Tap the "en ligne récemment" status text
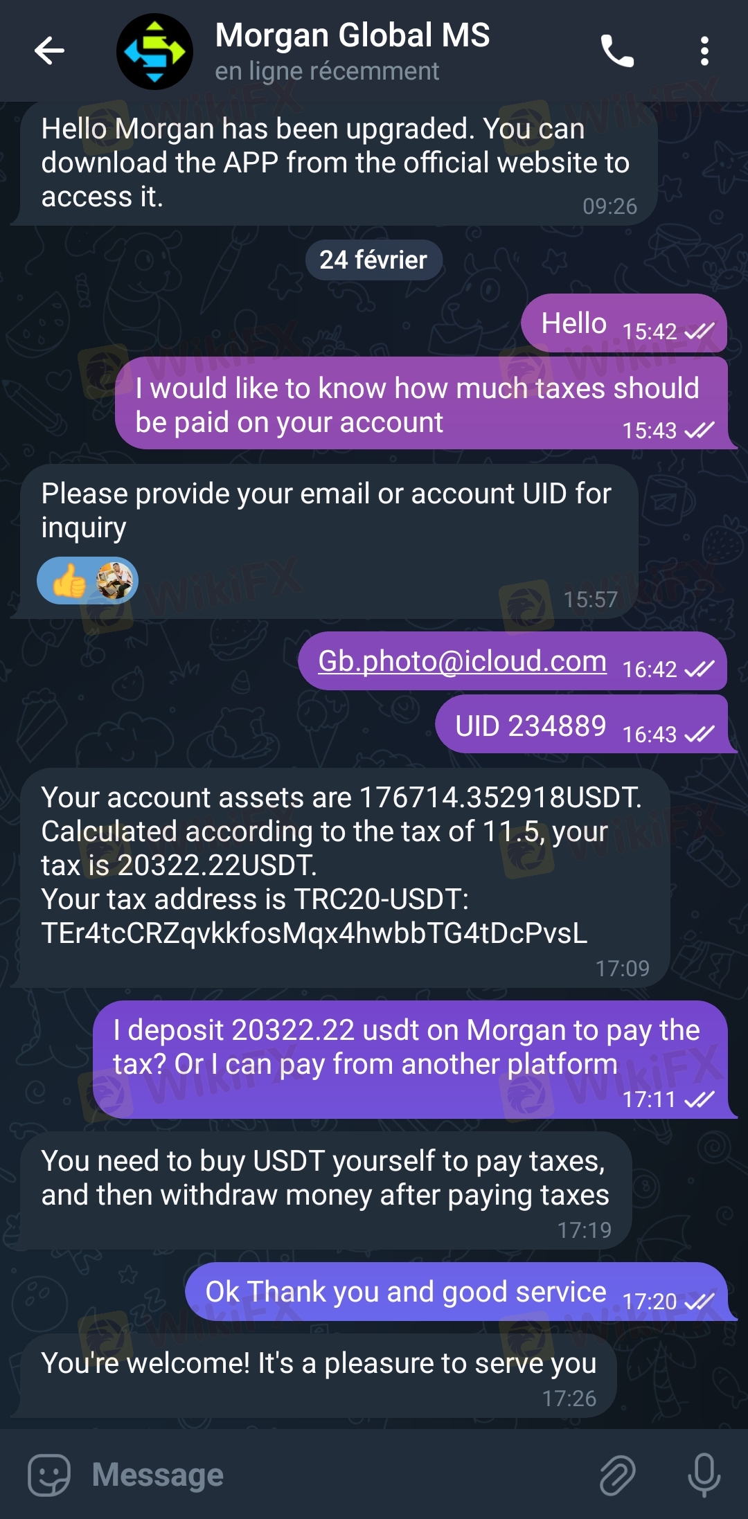The height and width of the screenshot is (1519, 748). click(x=327, y=71)
